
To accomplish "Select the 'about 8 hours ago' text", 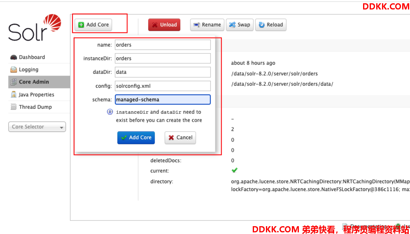I will click(253, 63).
